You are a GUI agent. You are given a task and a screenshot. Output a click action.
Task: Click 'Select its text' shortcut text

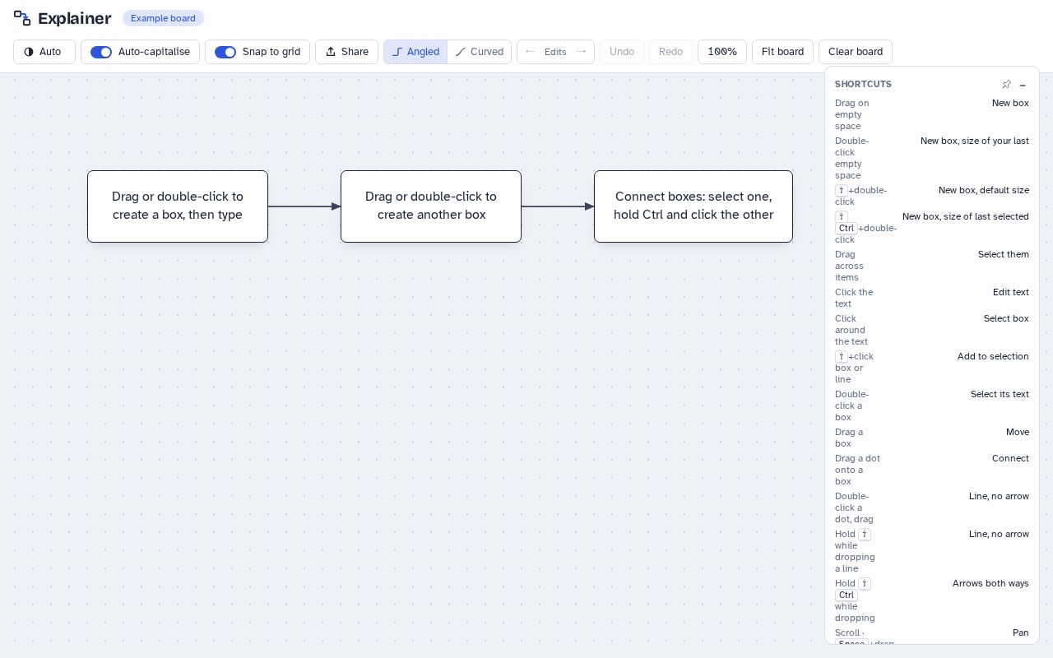click(1000, 394)
